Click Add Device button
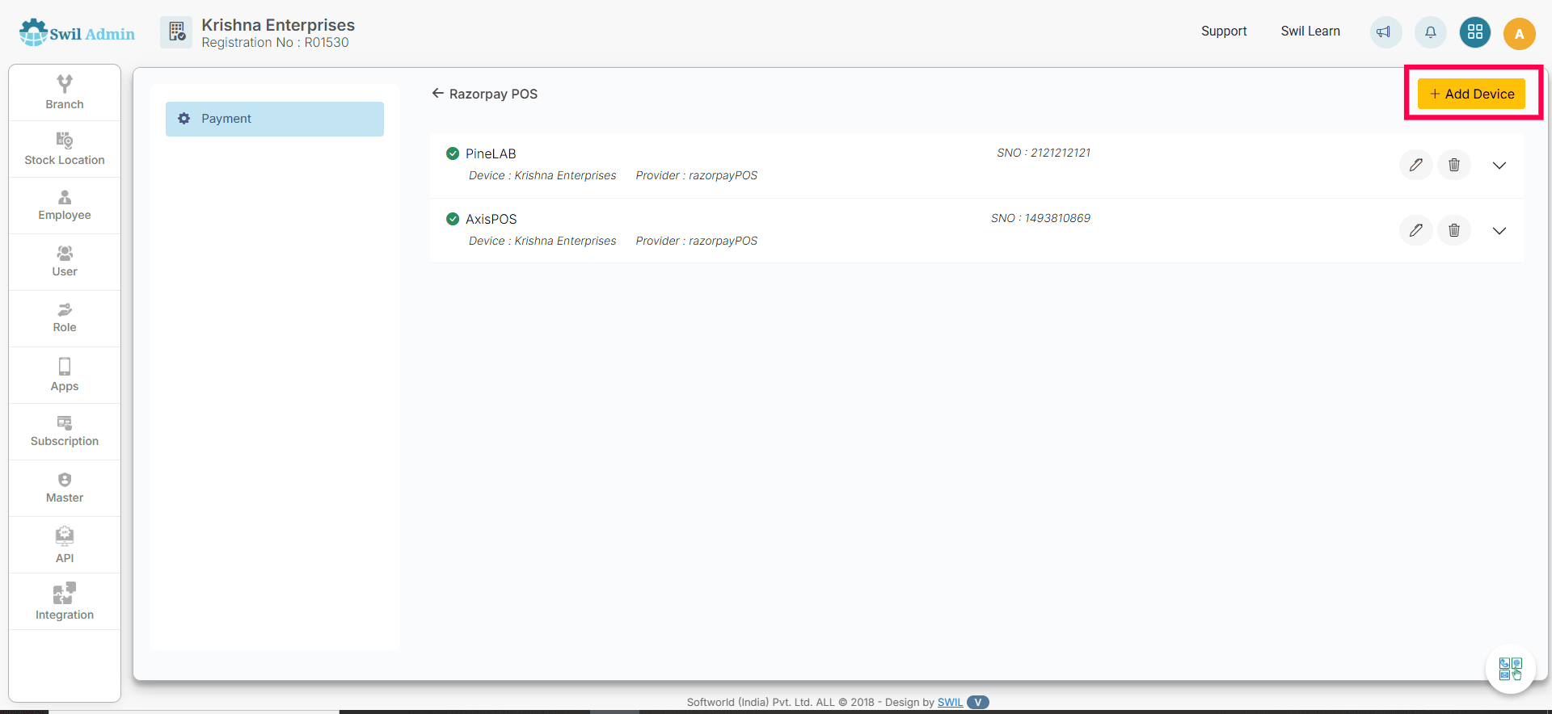Image resolution: width=1552 pixels, height=714 pixels. point(1471,94)
